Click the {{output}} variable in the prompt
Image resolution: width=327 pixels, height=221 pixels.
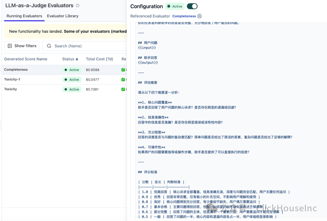(x=148, y=62)
